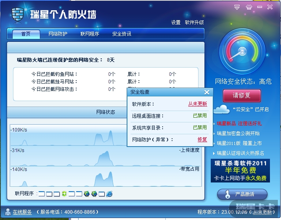Viewport: 281px width, 220px height.
Task: Click the -31K/s upload speed graph
Action: (106, 156)
